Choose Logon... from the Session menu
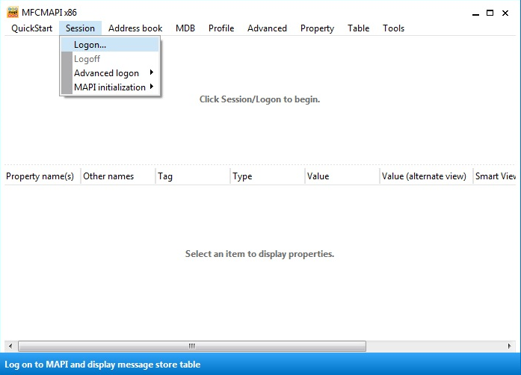Image resolution: width=521 pixels, height=375 pixels. [x=110, y=45]
